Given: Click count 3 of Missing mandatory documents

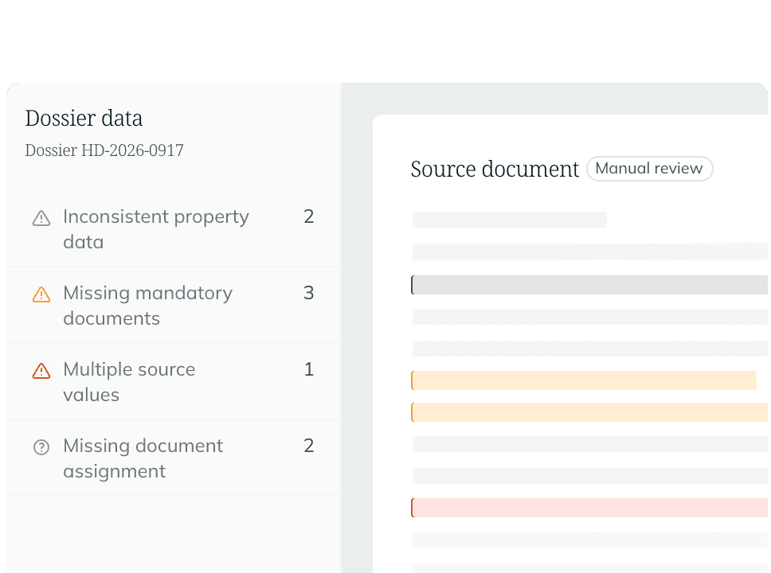Looking at the screenshot, I should 309,293.
